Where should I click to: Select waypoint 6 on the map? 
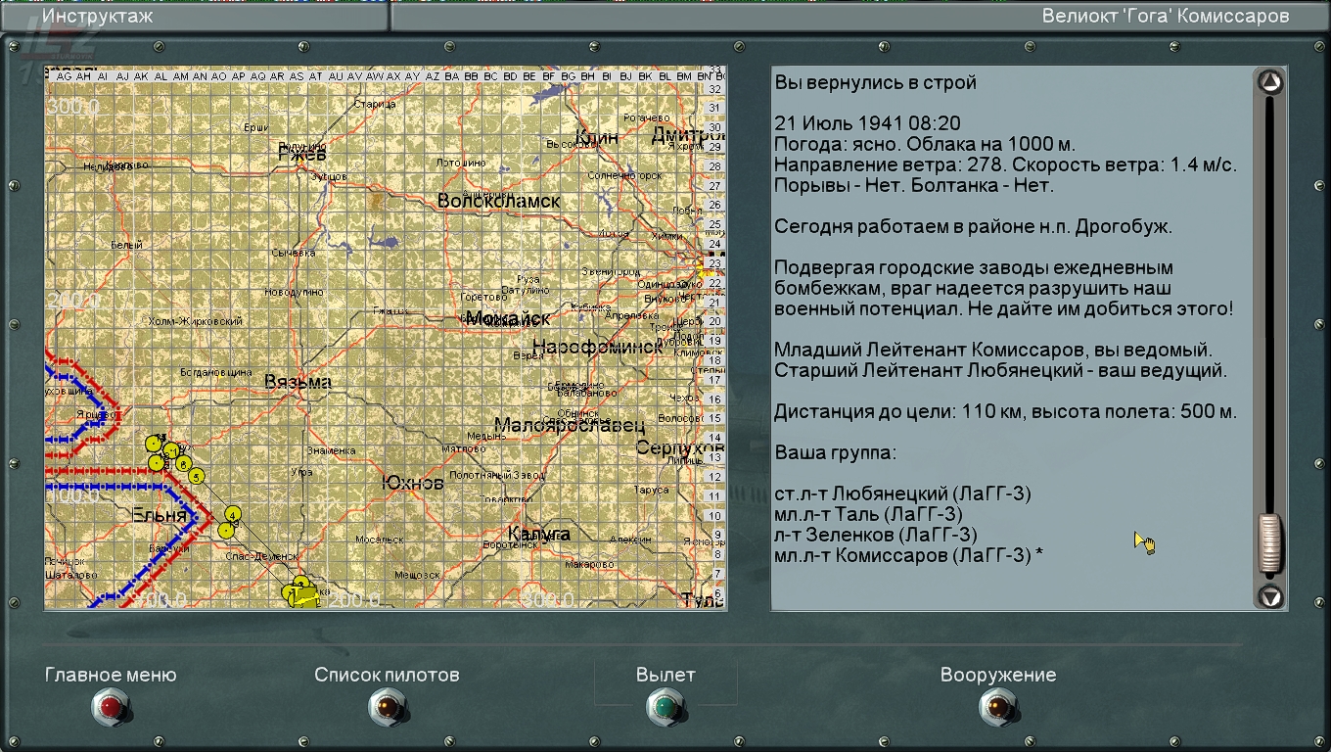[x=183, y=463]
